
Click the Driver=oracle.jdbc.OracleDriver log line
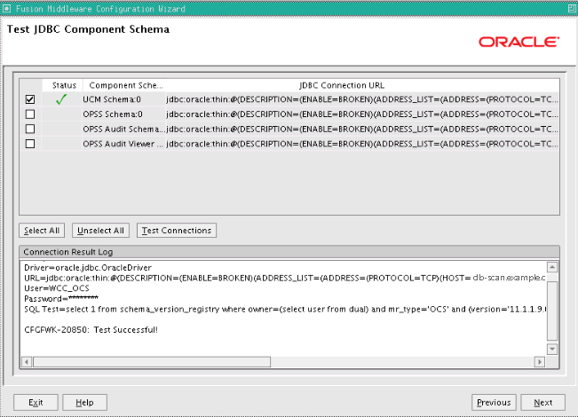click(x=88, y=268)
